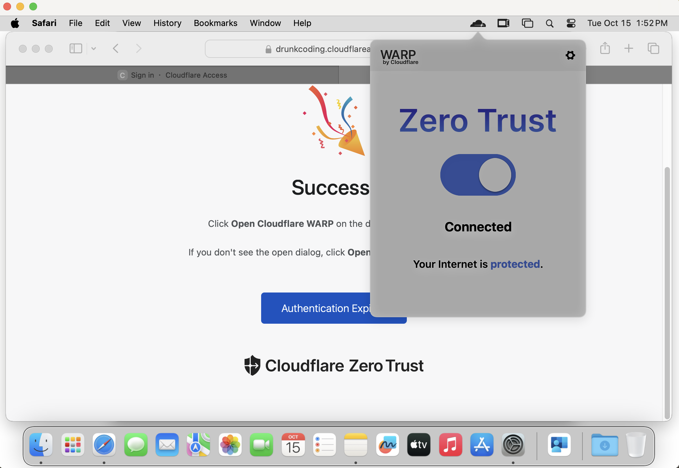This screenshot has width=679, height=468.
Task: Click the screen mirroring display icon in menu bar
Action: coord(503,23)
